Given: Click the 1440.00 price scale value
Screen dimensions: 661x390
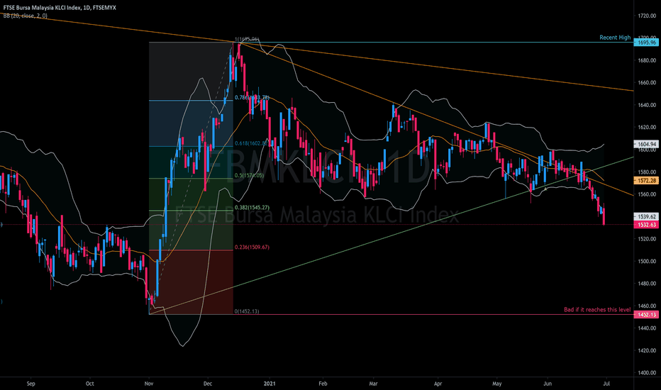Looking at the screenshot, I should [x=647, y=328].
